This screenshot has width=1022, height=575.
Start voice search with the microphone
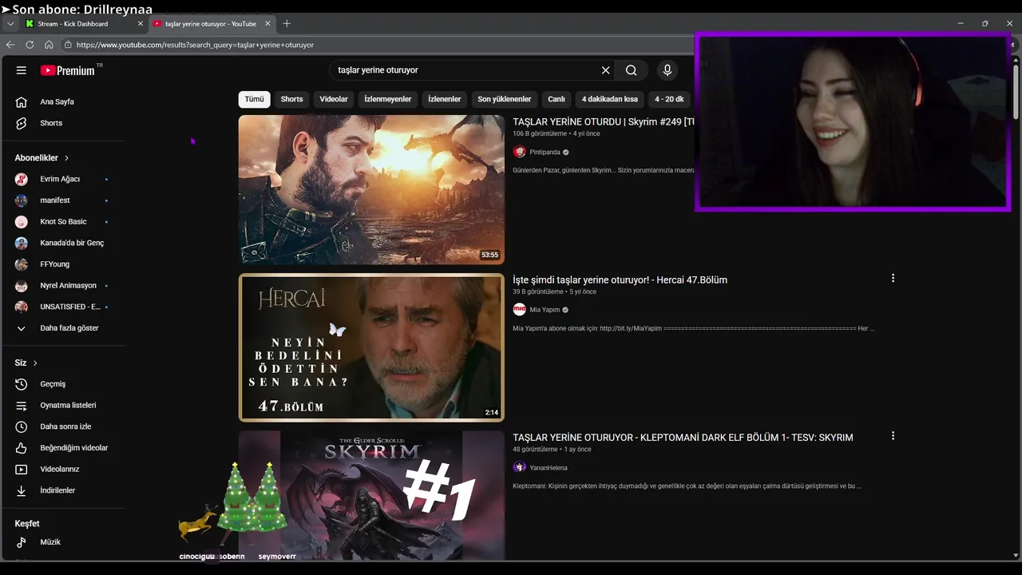tap(667, 70)
